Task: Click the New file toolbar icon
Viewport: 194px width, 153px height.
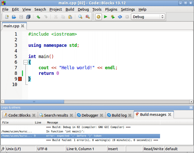Action: click(7, 17)
